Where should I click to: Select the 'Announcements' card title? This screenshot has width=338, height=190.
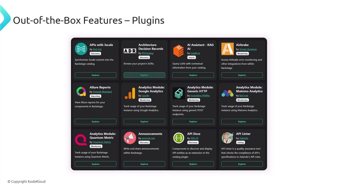point(151,134)
